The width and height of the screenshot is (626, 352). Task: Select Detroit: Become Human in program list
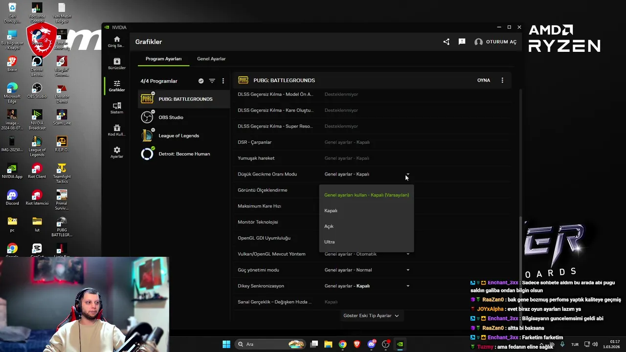coord(184,154)
